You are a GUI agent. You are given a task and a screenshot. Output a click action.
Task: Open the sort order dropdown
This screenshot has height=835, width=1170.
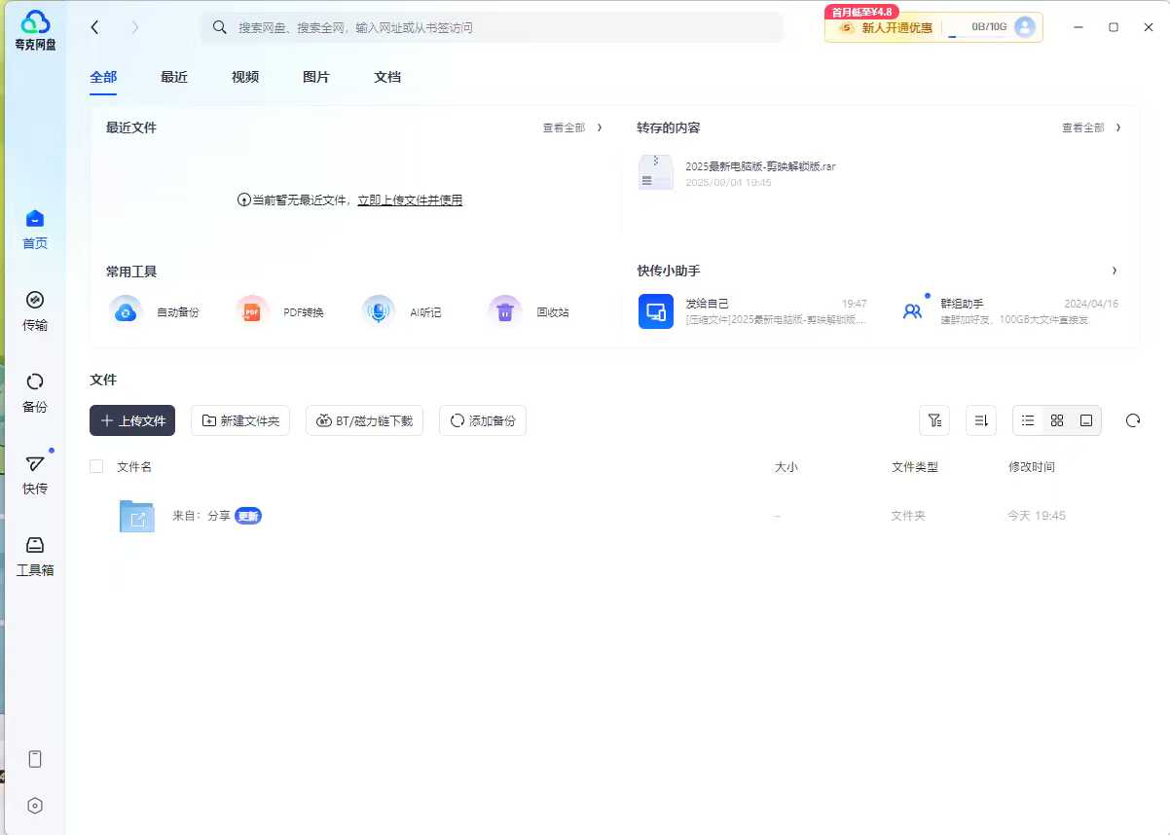981,420
